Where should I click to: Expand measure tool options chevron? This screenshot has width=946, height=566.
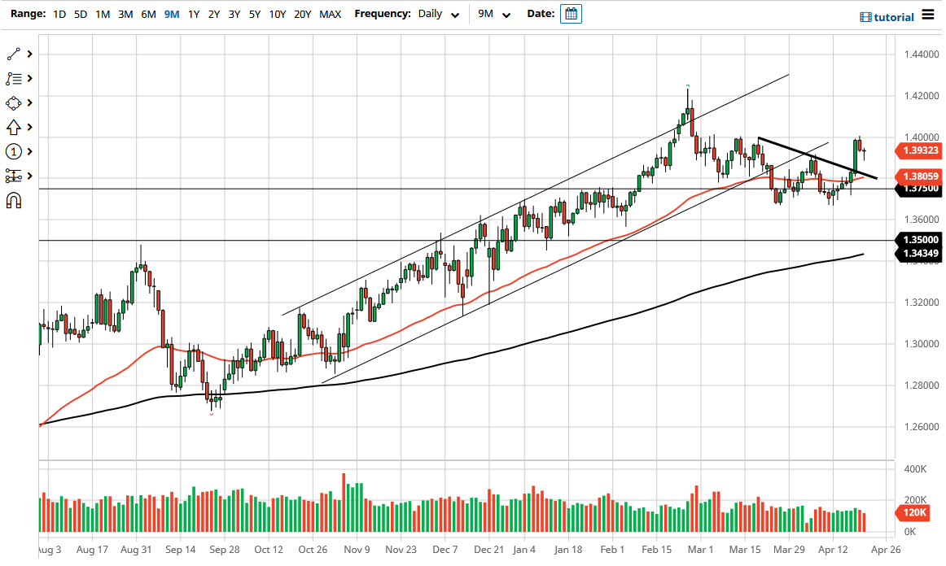click(29, 176)
